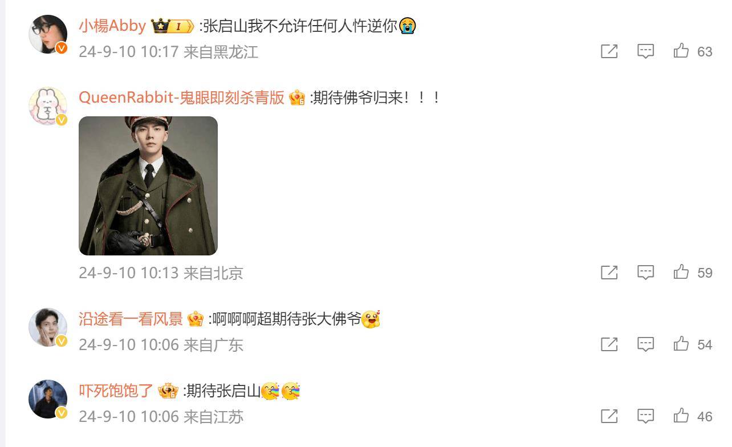Repost 小楊Abby's comment
Viewport: 732px width, 447px height.
609,51
